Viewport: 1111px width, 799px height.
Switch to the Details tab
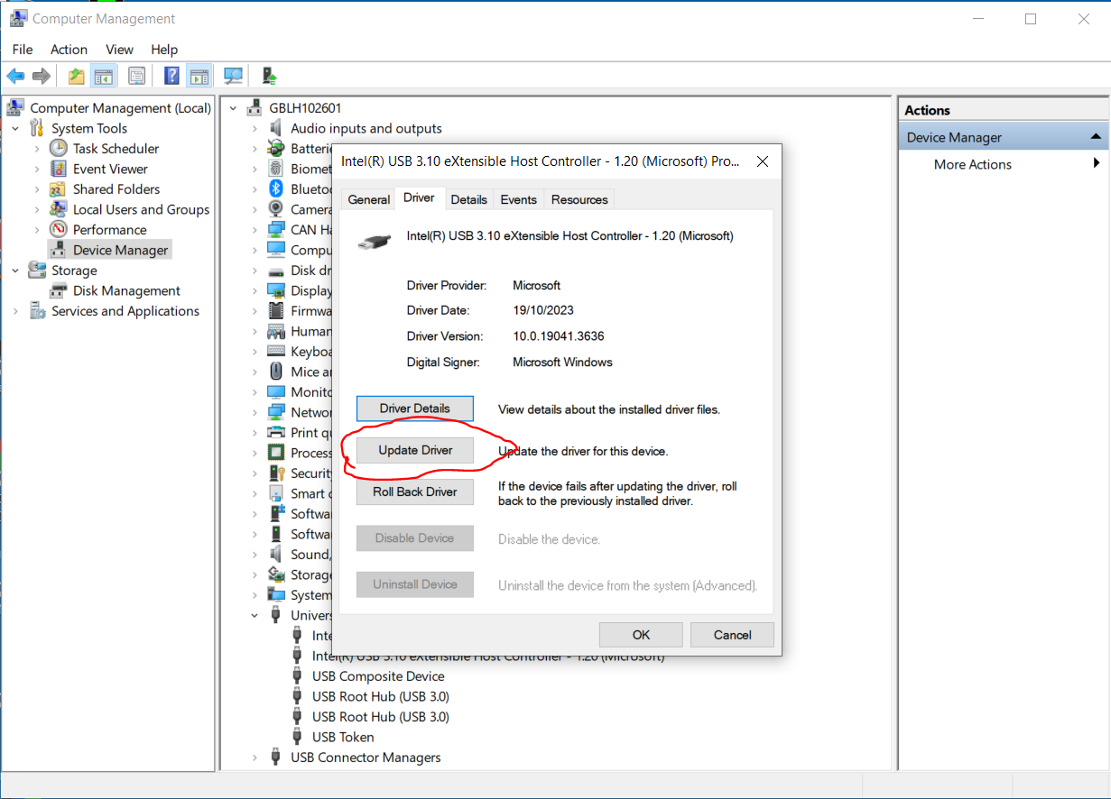click(468, 199)
